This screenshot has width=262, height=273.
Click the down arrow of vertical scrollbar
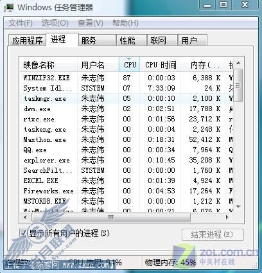click(238, 207)
